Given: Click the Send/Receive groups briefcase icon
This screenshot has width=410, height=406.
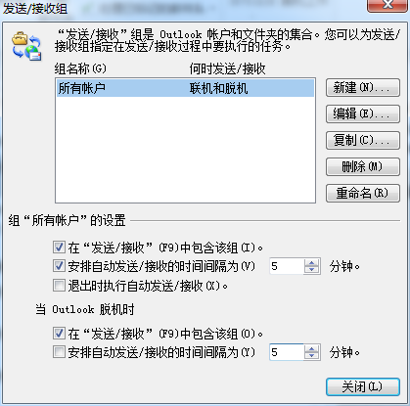Looking at the screenshot, I should (x=26, y=46).
